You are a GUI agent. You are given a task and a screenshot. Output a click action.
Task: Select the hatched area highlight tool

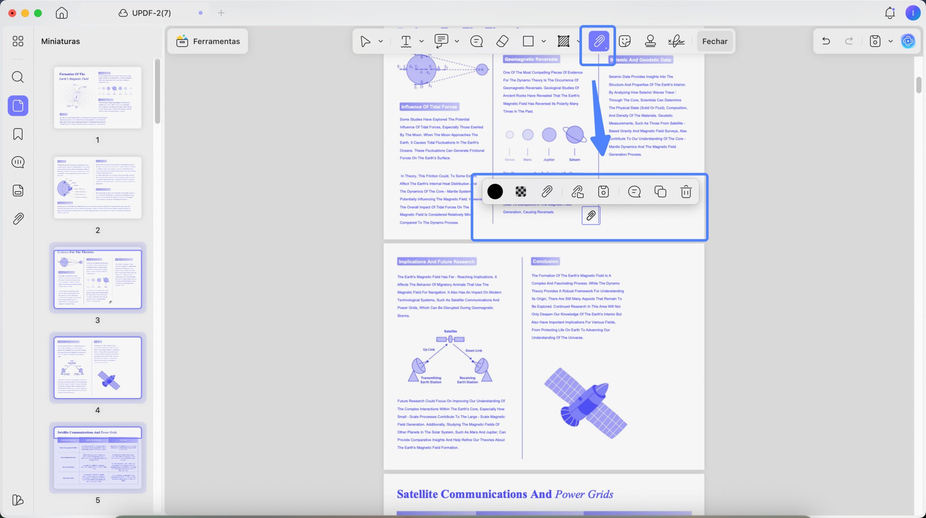(x=563, y=41)
